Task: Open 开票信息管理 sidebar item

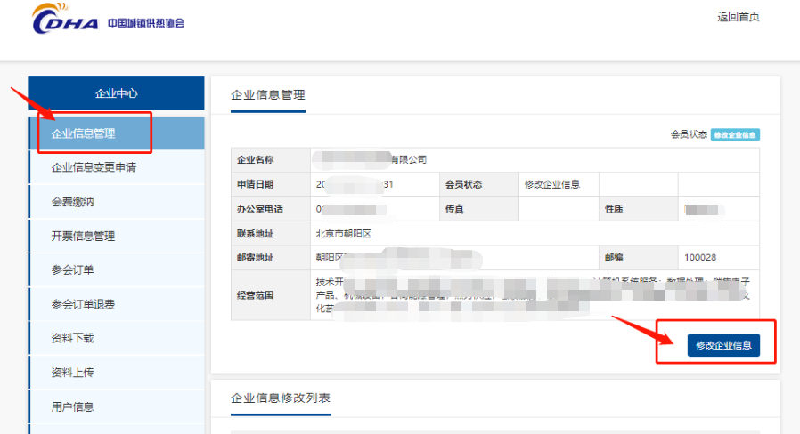Action: click(117, 236)
